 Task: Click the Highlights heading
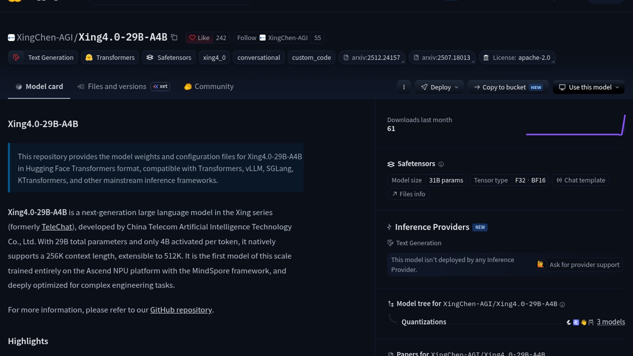[28, 341]
